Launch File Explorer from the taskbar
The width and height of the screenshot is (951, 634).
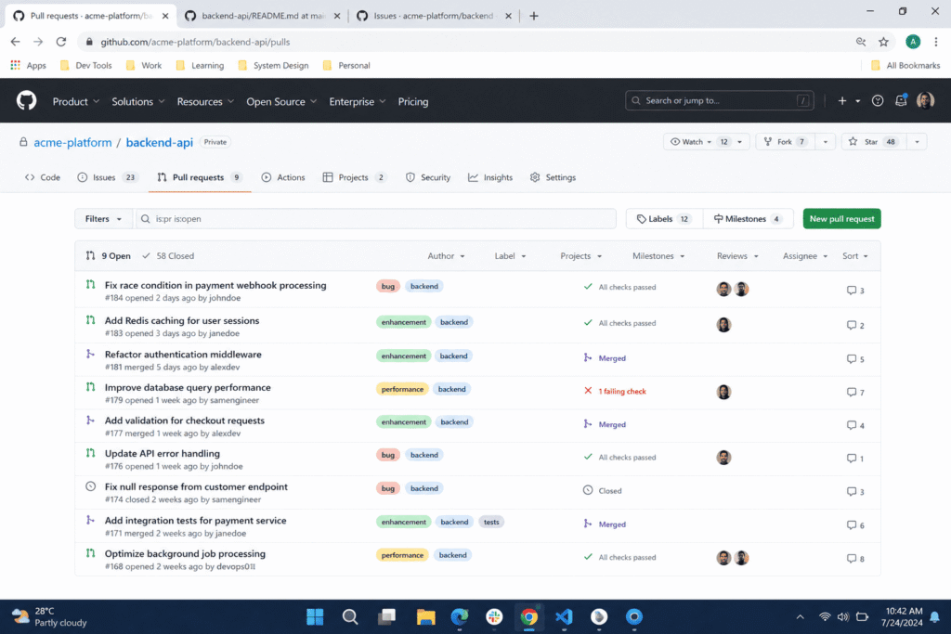(425, 617)
